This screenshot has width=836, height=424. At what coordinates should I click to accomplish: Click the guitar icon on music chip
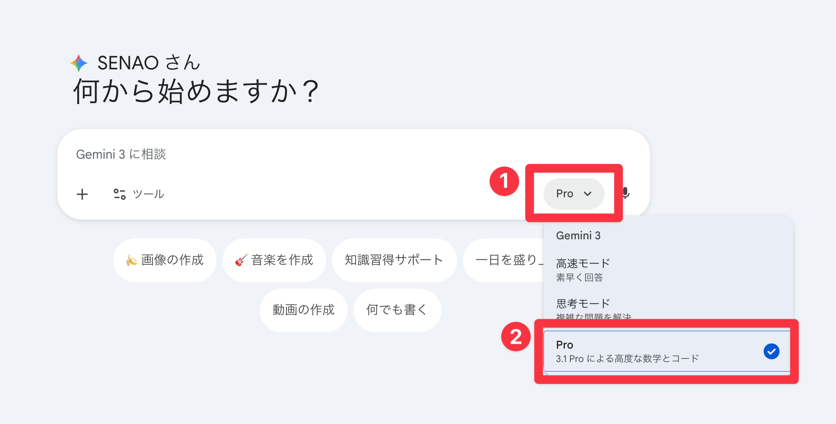click(241, 260)
